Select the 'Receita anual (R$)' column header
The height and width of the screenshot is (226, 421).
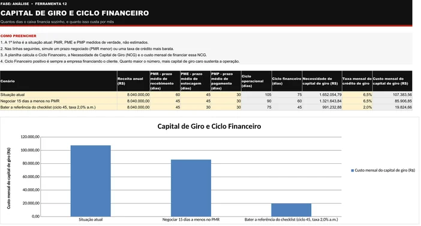pos(134,81)
